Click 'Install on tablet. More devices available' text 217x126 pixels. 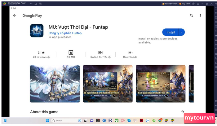click(158, 40)
